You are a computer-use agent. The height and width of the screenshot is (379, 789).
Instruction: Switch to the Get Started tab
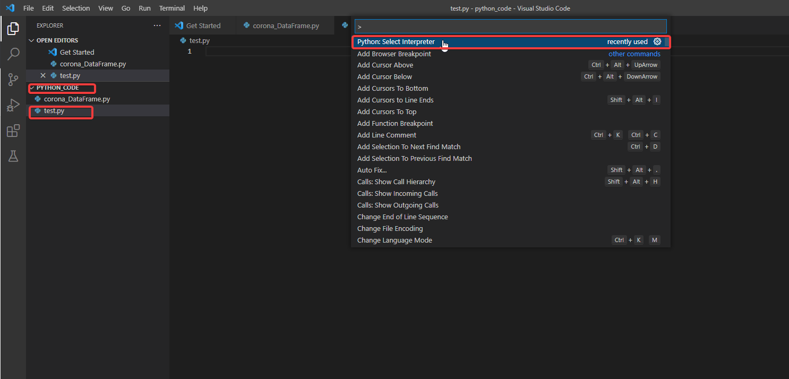[x=203, y=25]
